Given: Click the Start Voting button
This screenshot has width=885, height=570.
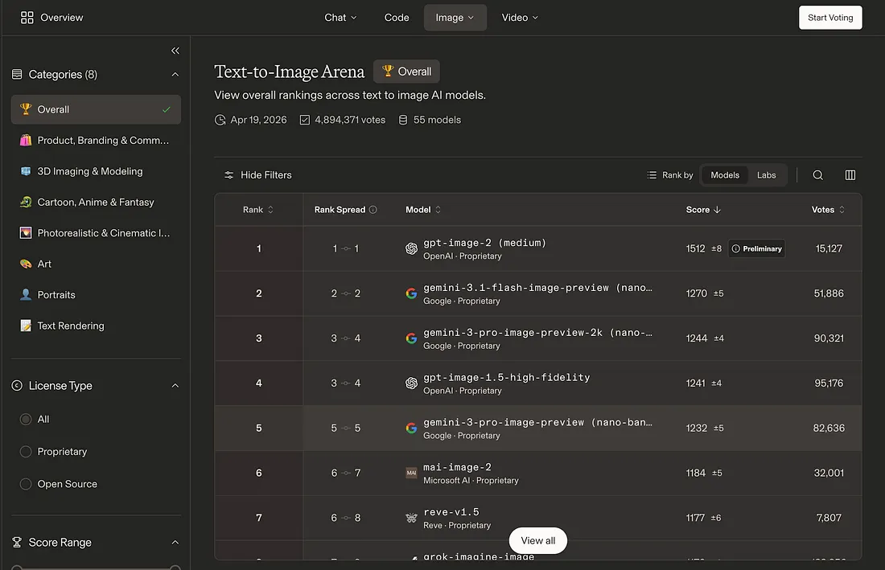Looking at the screenshot, I should pos(830,18).
